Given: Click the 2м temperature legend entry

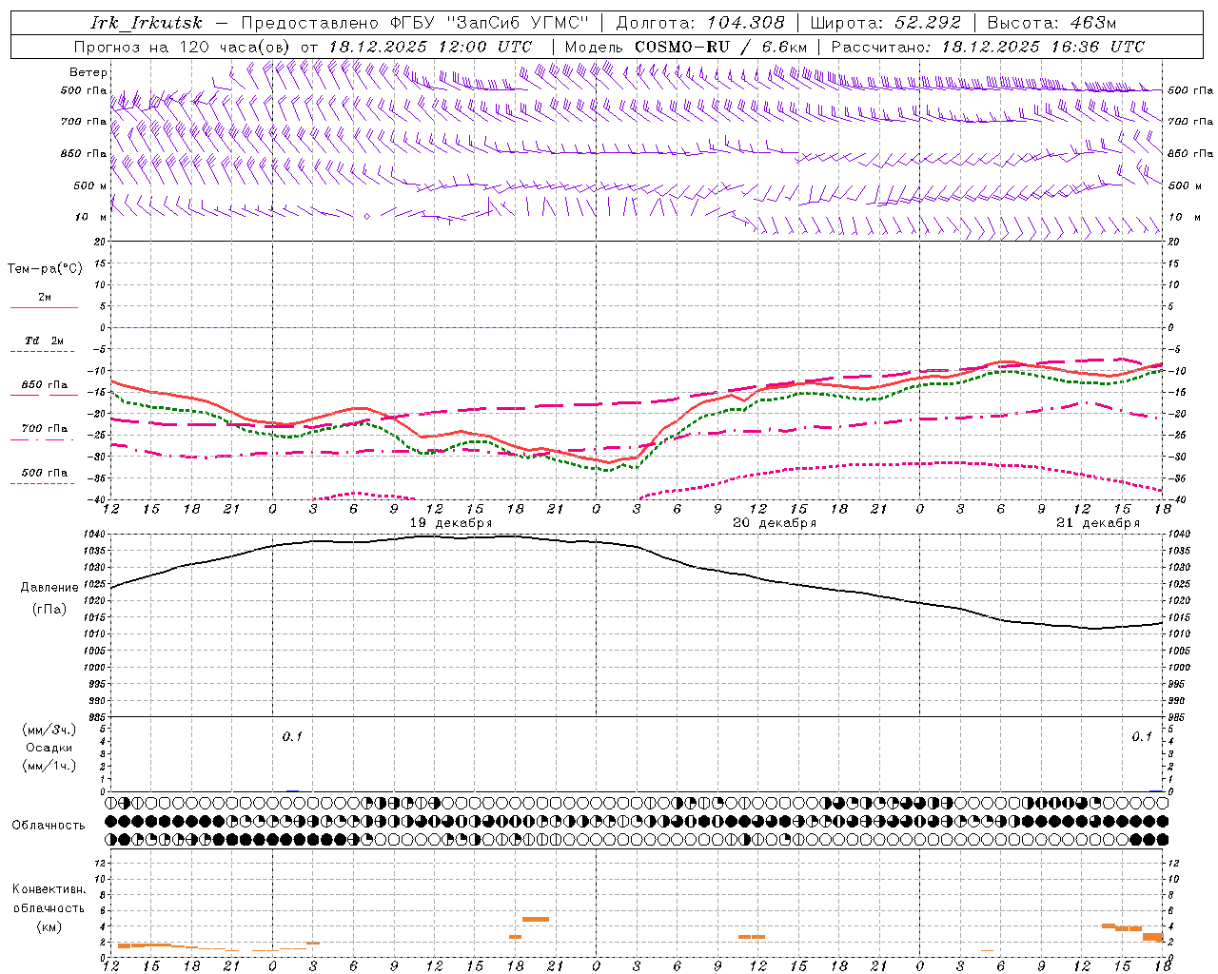Looking at the screenshot, I should click(x=45, y=298).
